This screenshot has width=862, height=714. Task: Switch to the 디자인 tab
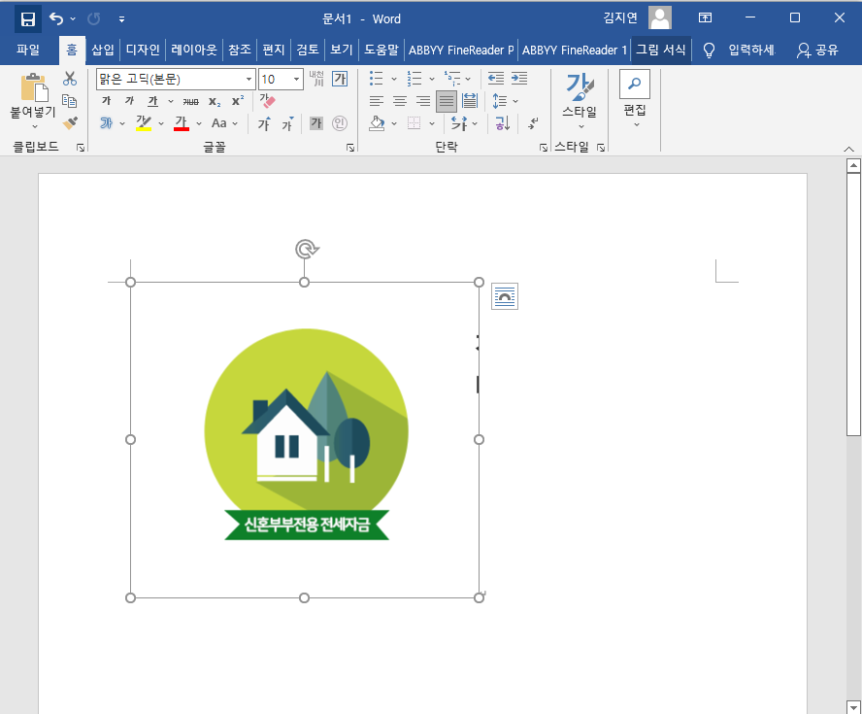143,51
